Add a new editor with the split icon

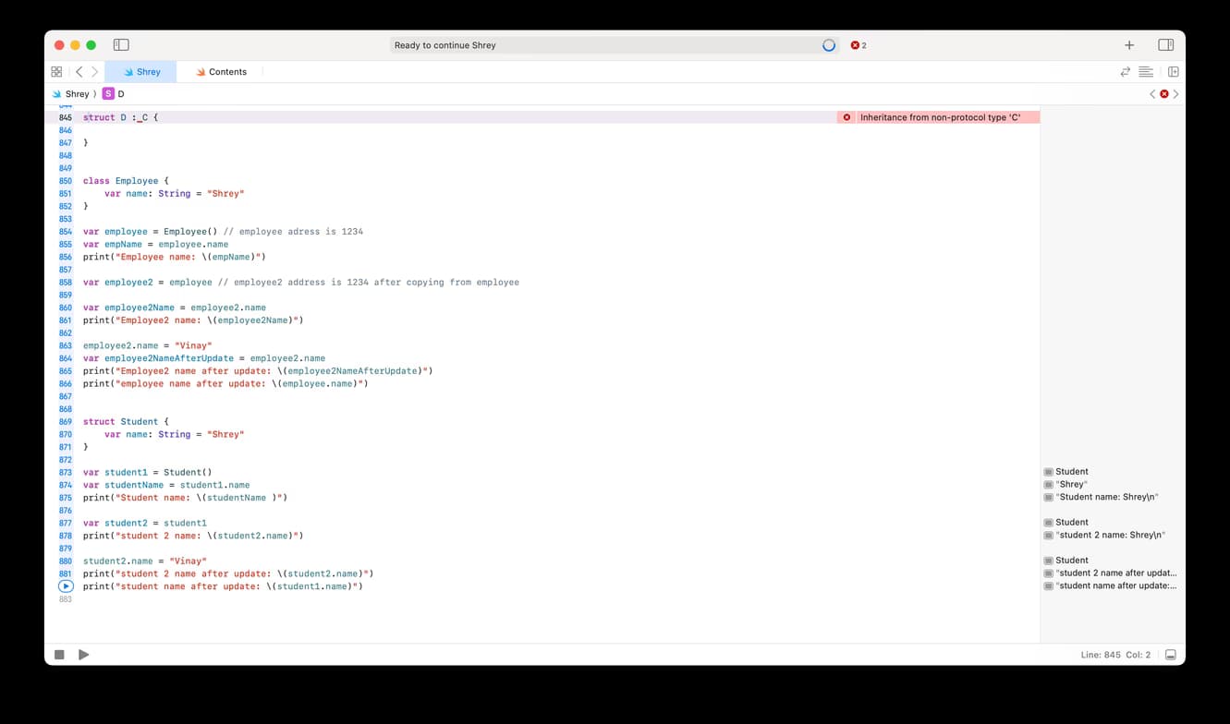point(1173,71)
